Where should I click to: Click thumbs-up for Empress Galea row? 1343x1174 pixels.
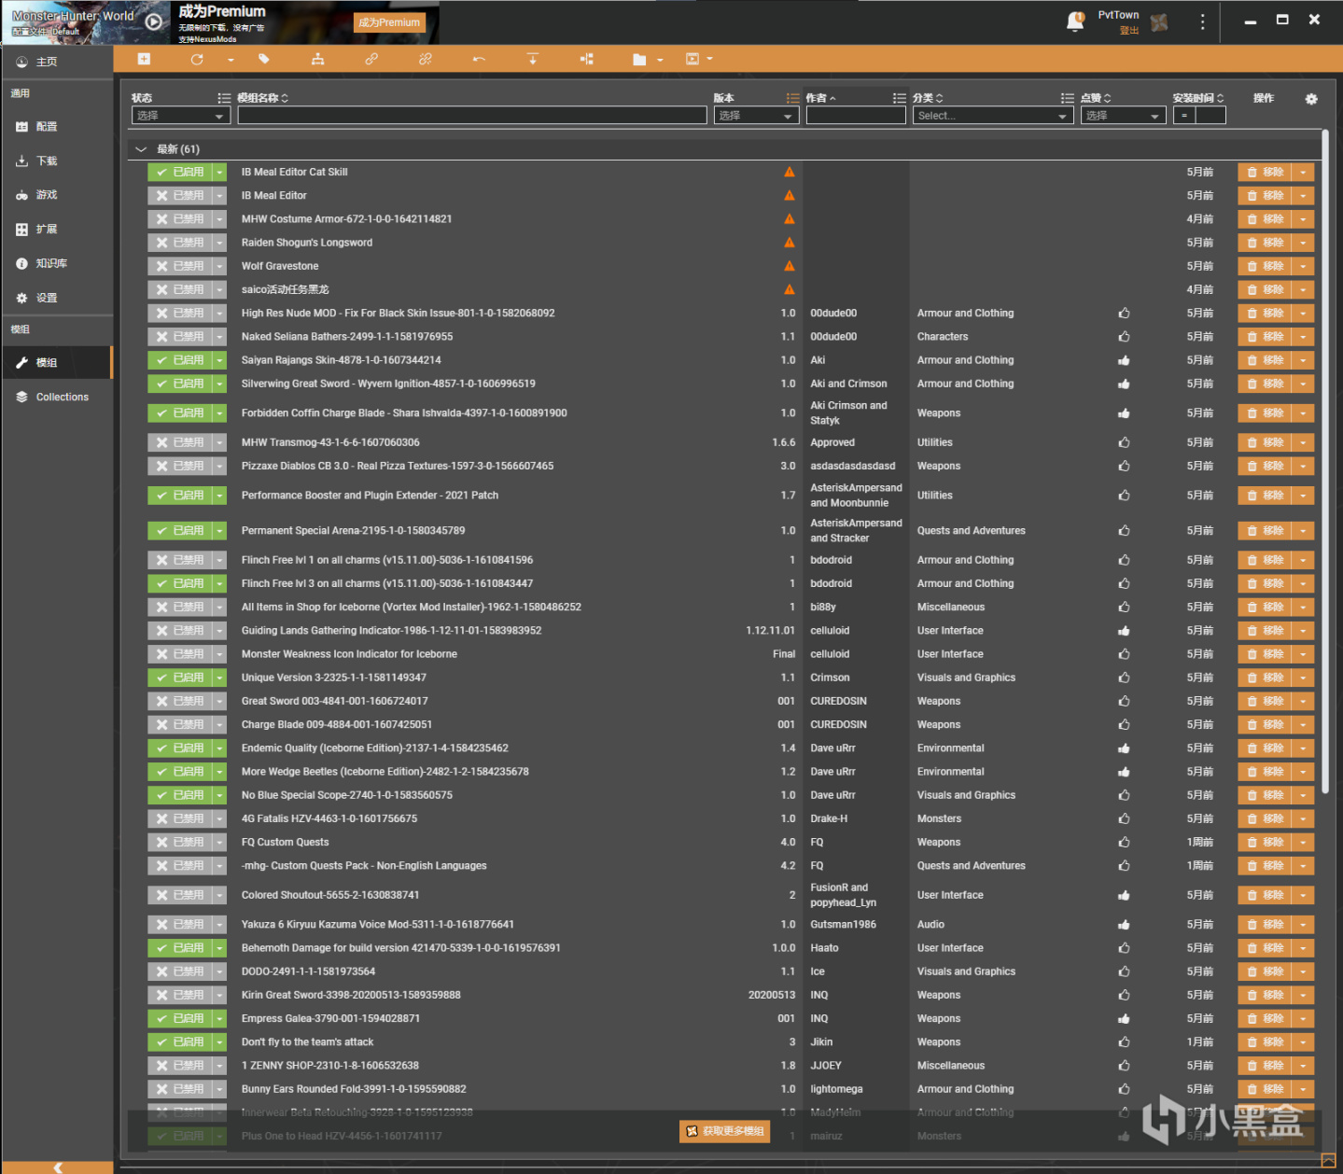pos(1124,1019)
